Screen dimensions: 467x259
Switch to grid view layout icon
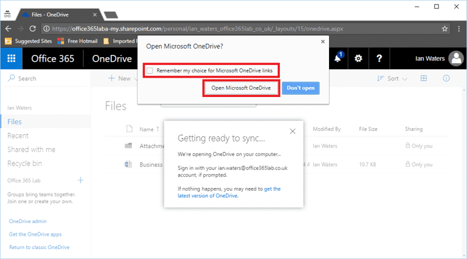point(424,78)
